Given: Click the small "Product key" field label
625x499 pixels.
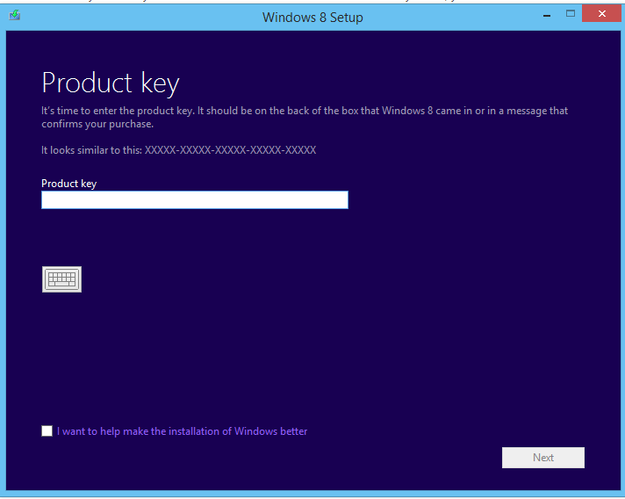Looking at the screenshot, I should (68, 184).
